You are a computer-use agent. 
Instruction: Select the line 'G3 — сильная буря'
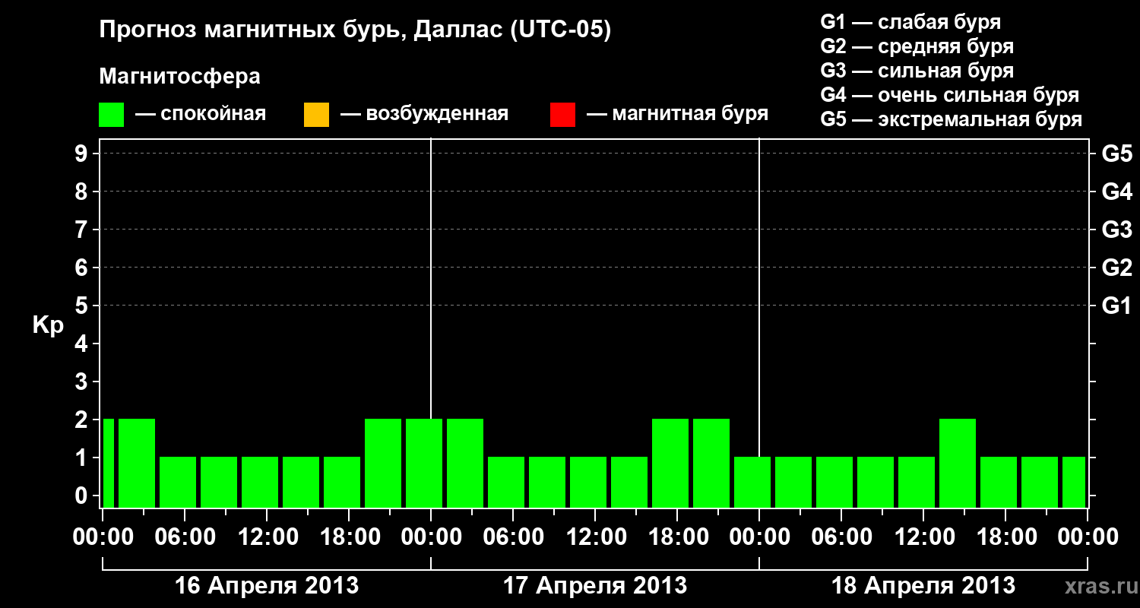(917, 71)
